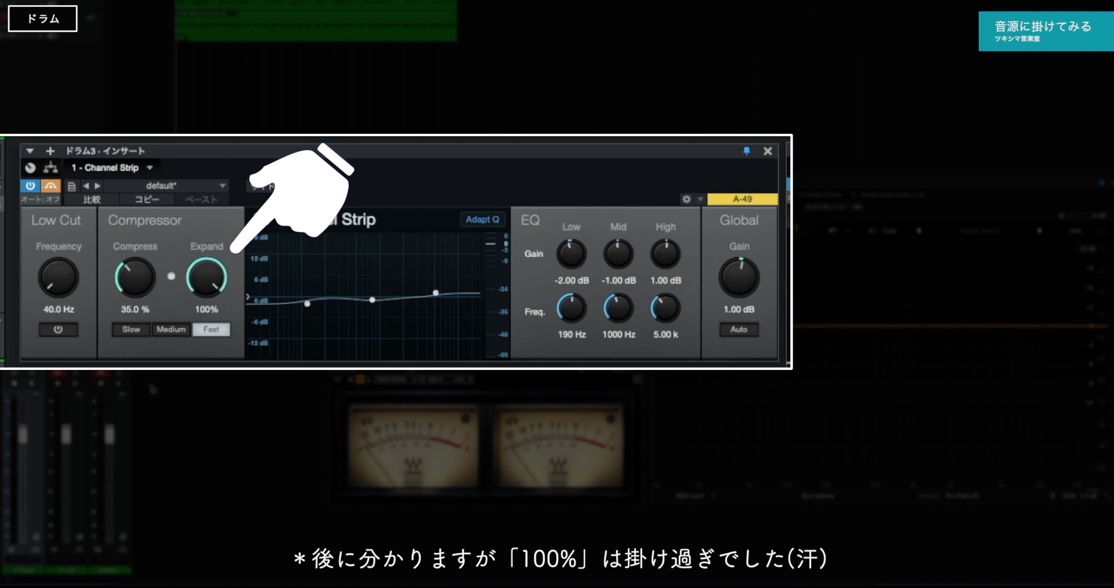
Task: Select the Medium compressor speed setting
Action: coord(171,329)
